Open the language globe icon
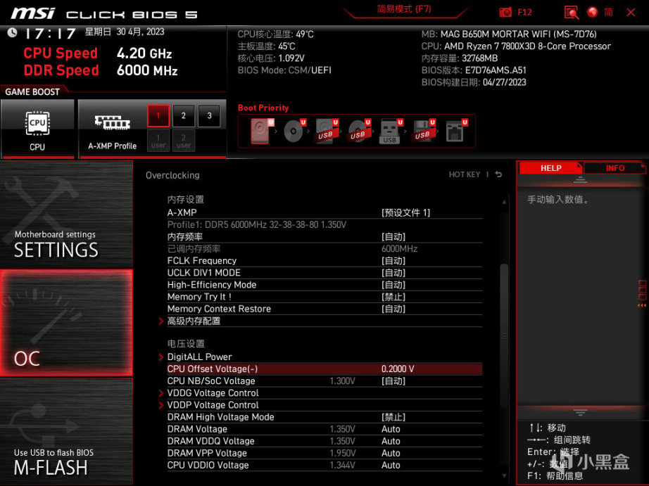 click(592, 12)
